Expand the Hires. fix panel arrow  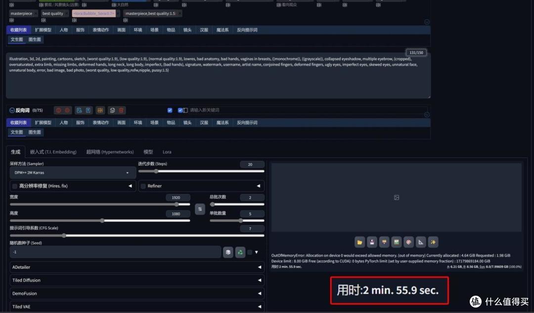click(x=130, y=186)
